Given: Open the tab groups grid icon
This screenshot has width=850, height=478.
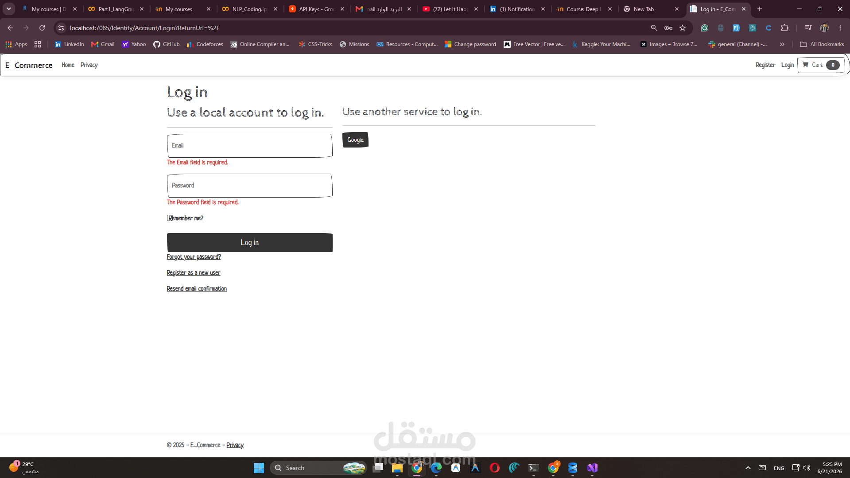Looking at the screenshot, I should [38, 44].
